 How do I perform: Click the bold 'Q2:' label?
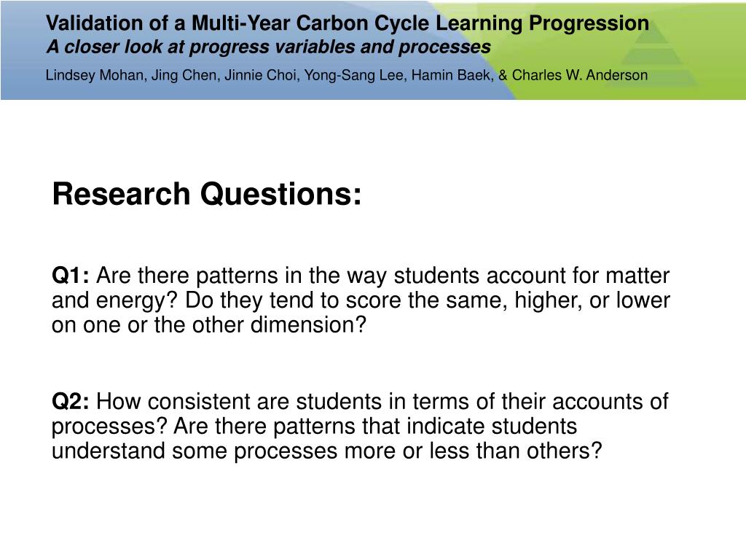[71, 402]
